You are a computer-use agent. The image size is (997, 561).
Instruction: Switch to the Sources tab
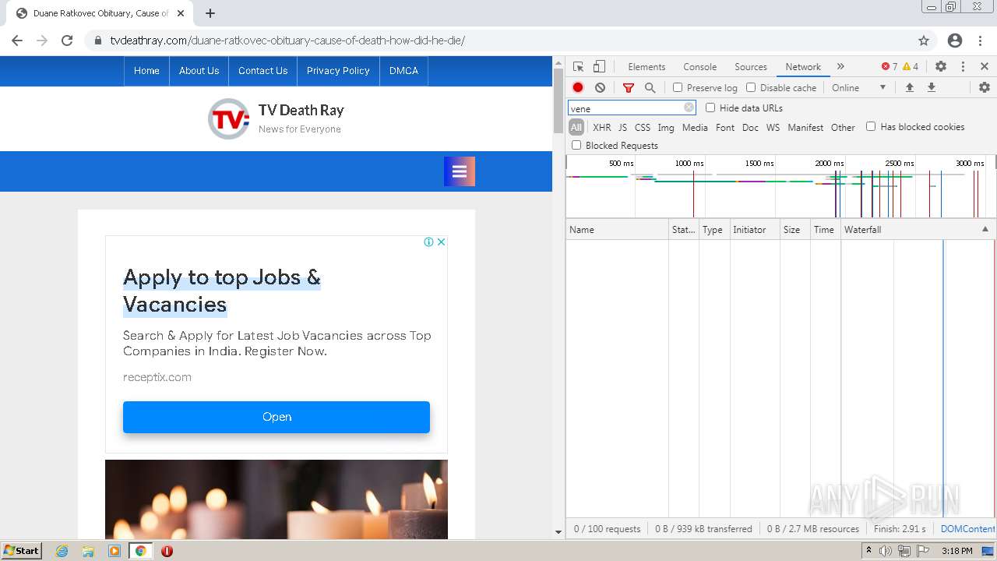point(751,67)
